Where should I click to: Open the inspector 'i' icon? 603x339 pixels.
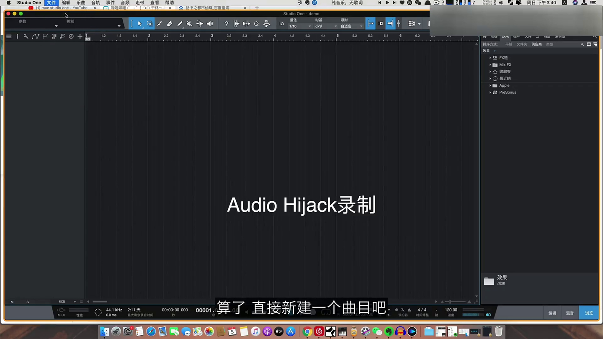coord(17,36)
